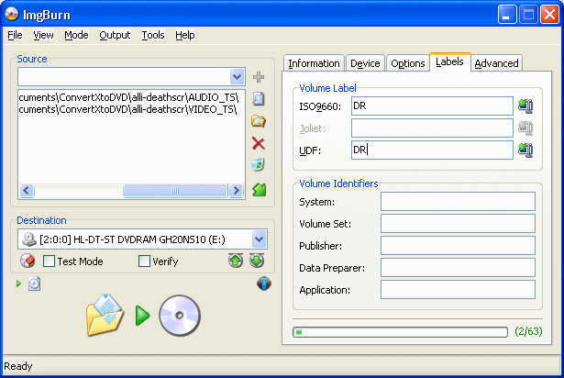
Task: Click the Data Preparer identifier field
Action: [x=458, y=268]
